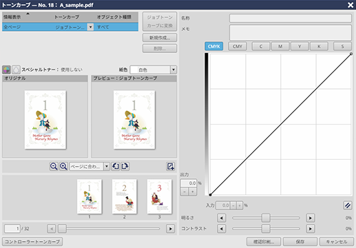Click the 出力 output value field
The image size is (356, 248).
click(189, 183)
